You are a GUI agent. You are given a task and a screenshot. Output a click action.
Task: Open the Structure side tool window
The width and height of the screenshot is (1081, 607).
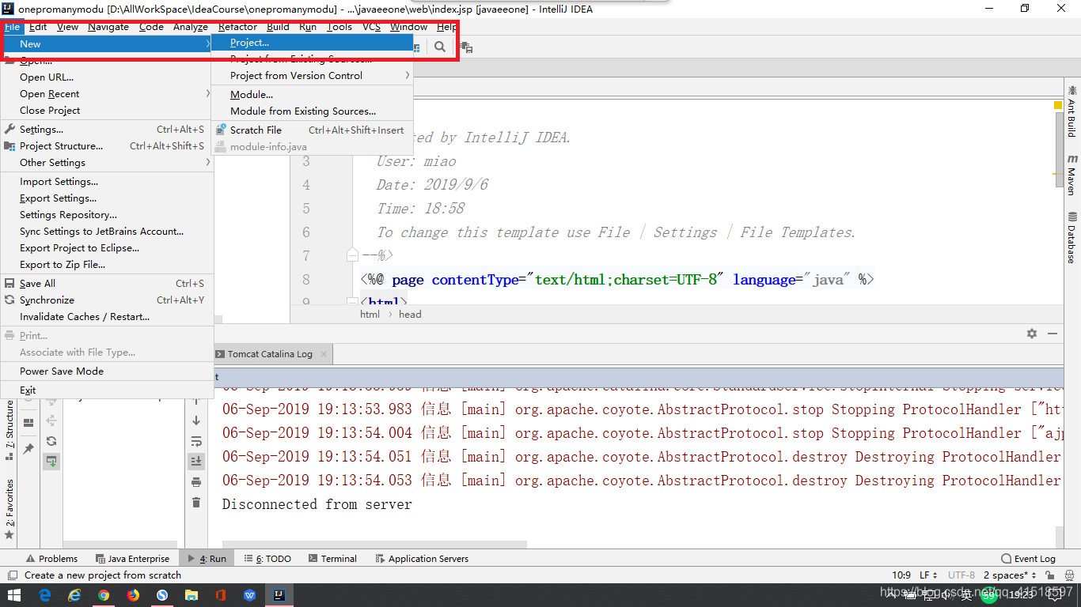tap(9, 430)
